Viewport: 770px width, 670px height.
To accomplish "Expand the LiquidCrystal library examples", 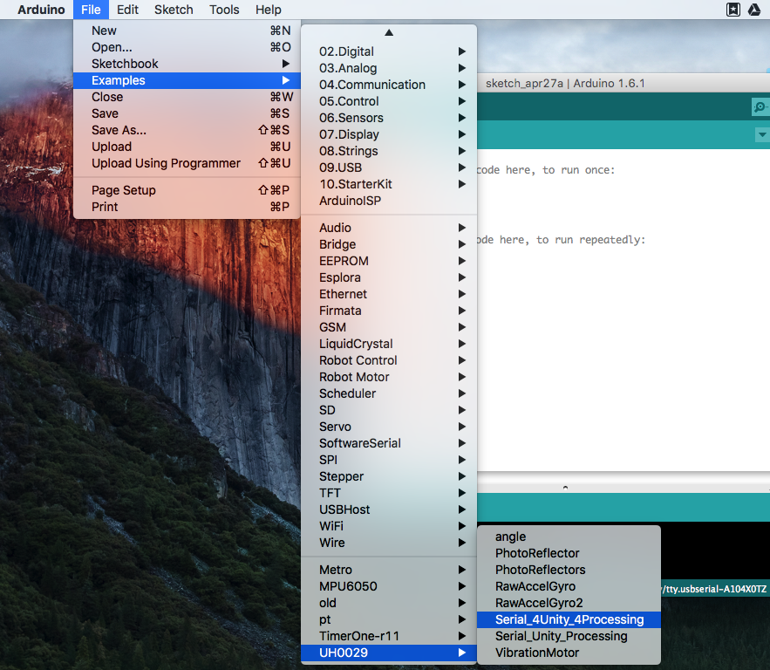I will click(x=389, y=344).
